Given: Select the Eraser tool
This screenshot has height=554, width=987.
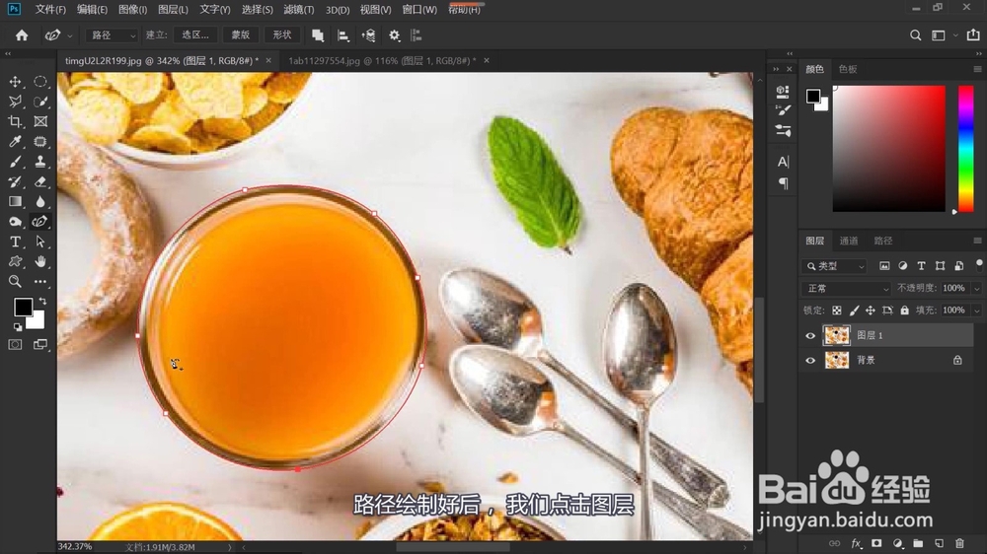Looking at the screenshot, I should 40,181.
